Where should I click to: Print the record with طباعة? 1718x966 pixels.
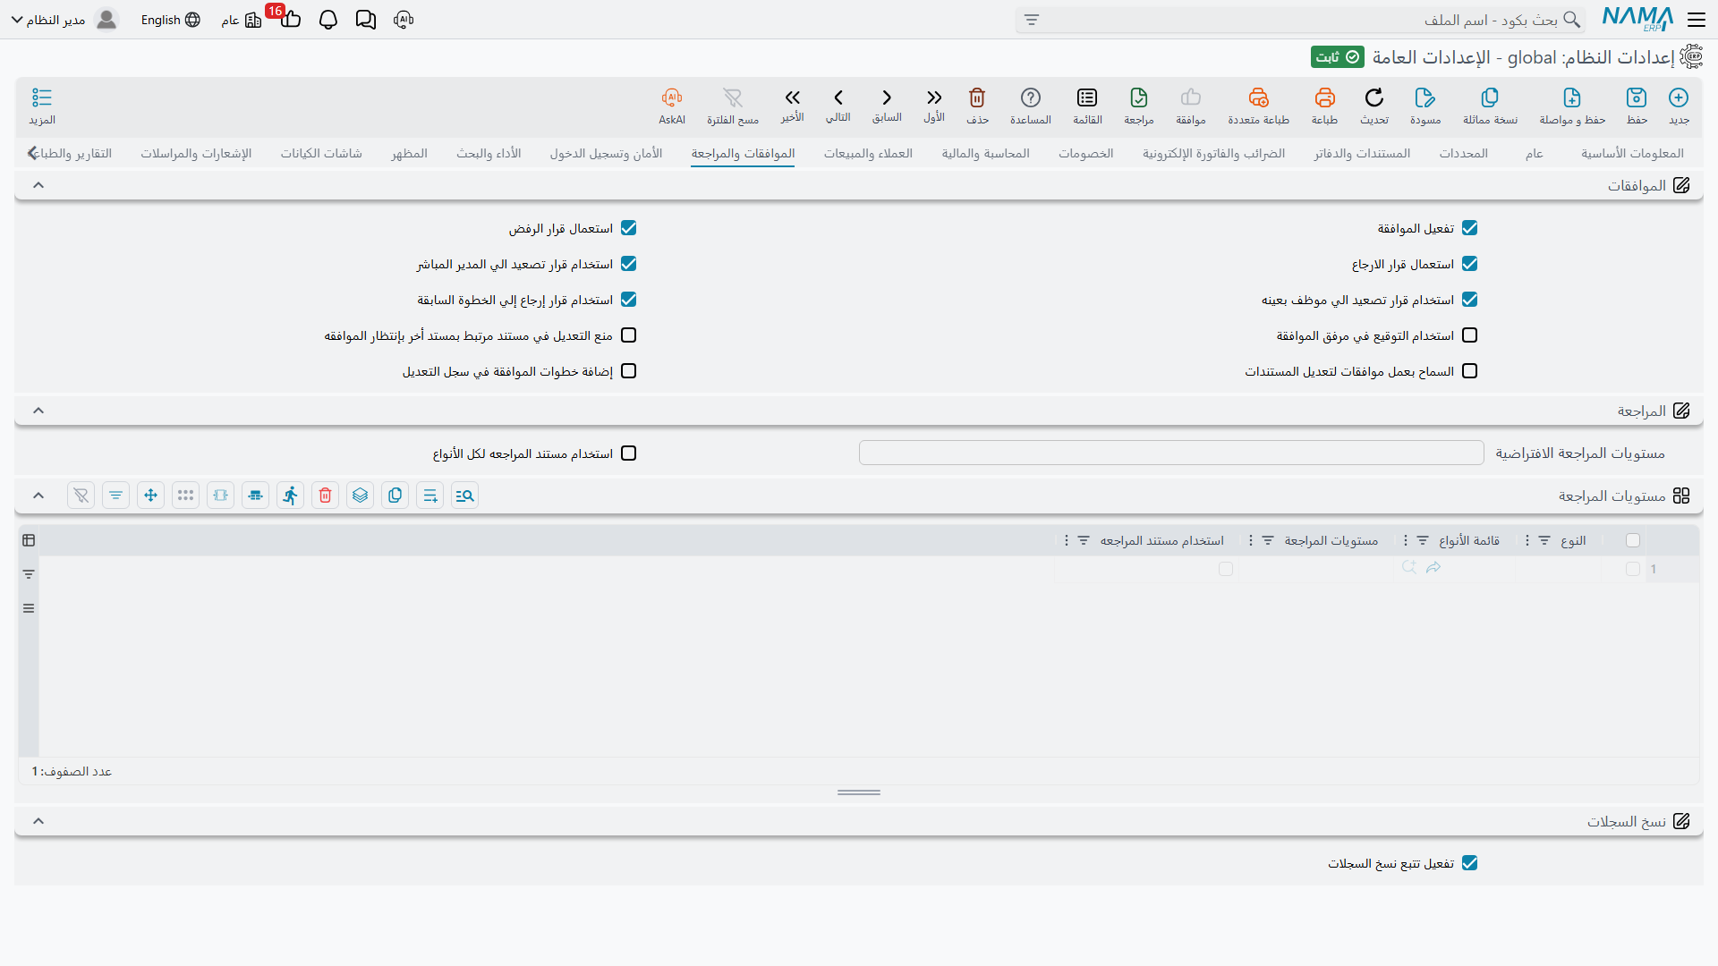1324,97
